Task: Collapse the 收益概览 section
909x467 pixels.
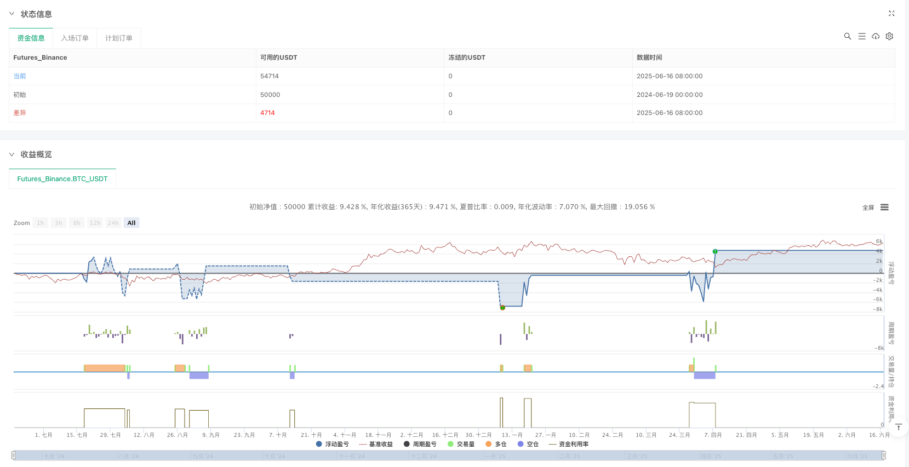Action: 12,154
